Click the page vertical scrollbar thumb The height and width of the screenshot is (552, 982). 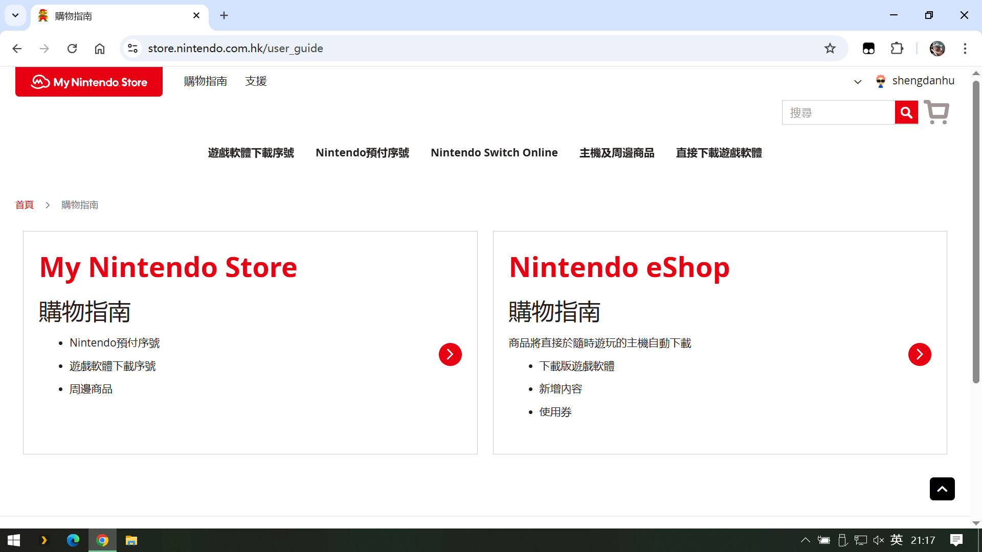(x=976, y=231)
